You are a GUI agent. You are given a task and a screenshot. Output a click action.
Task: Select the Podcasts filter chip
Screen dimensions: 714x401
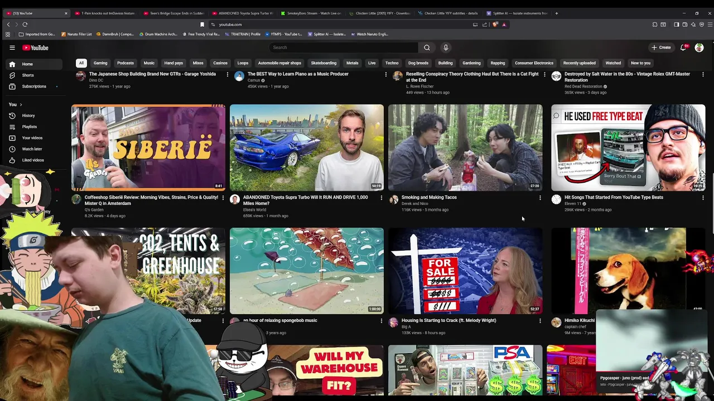[126, 63]
